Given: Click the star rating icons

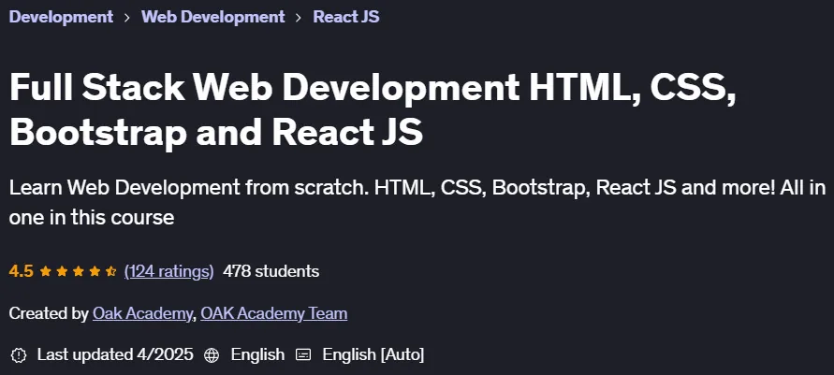Looking at the screenshot, I should click(x=79, y=271).
